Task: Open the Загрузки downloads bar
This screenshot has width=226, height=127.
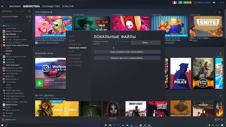Action: 113,119
